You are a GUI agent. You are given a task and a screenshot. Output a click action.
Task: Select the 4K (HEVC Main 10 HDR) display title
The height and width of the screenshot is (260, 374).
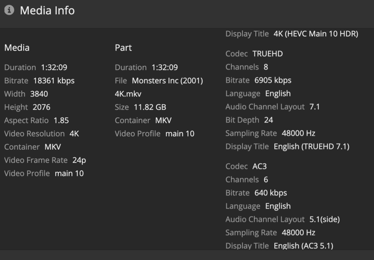point(316,33)
